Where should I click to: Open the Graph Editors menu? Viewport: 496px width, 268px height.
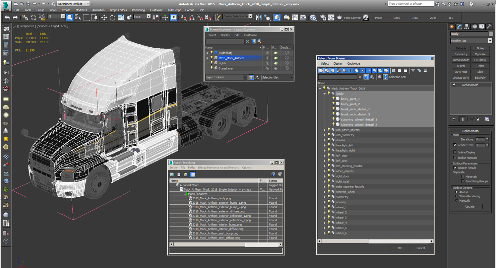coord(118,10)
